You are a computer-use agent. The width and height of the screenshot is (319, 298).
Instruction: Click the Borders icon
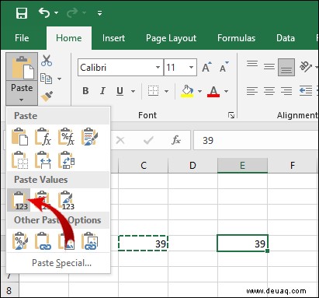point(153,91)
